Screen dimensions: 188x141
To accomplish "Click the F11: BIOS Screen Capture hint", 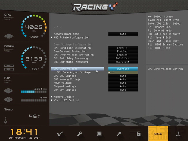I will coord(165,44).
